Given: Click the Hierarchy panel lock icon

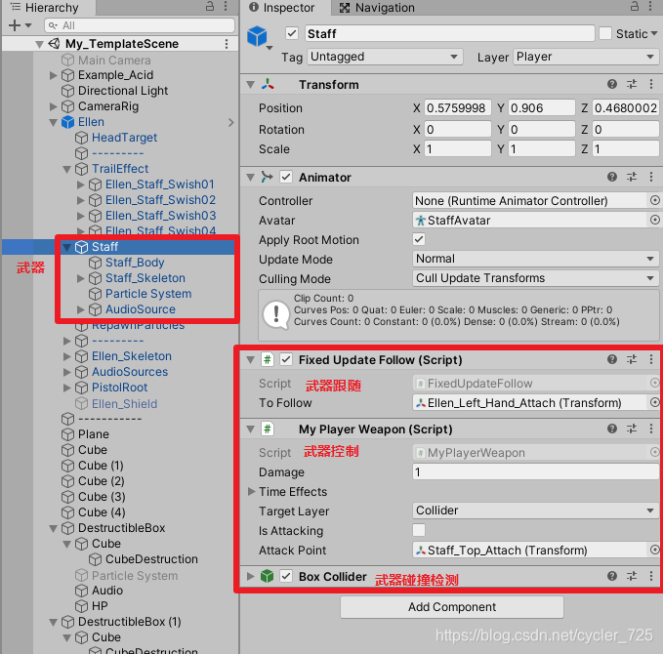Looking at the screenshot, I should pyautogui.click(x=210, y=6).
